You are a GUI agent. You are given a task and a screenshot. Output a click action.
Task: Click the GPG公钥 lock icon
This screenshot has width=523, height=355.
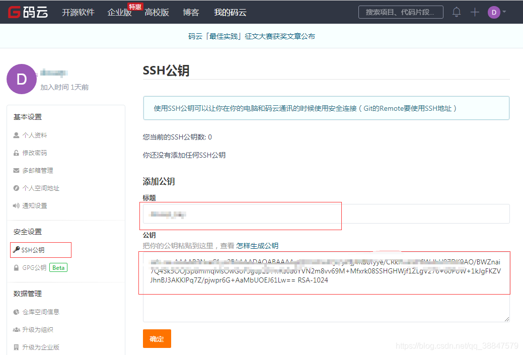16,267
